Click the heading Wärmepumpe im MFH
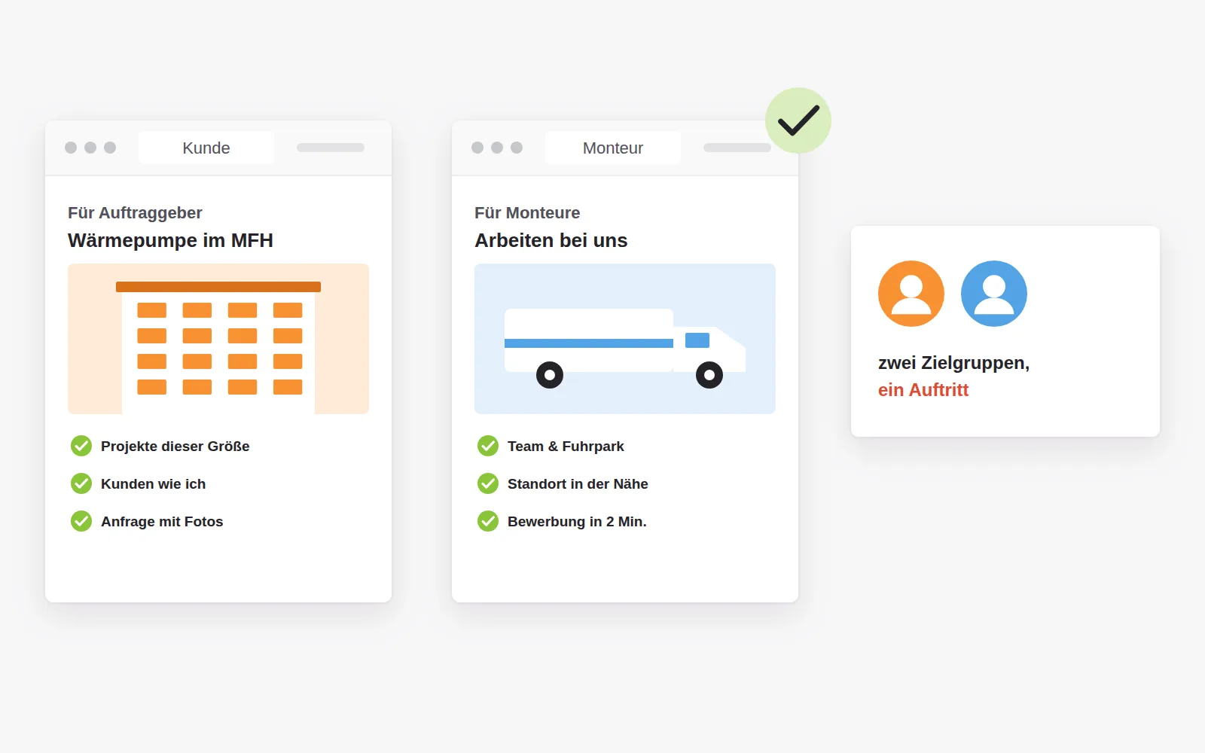Viewport: 1205px width, 753px height. (170, 240)
